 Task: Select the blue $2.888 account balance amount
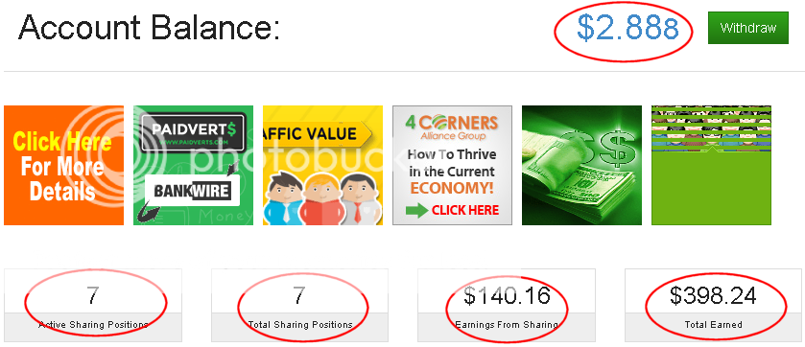tap(627, 28)
